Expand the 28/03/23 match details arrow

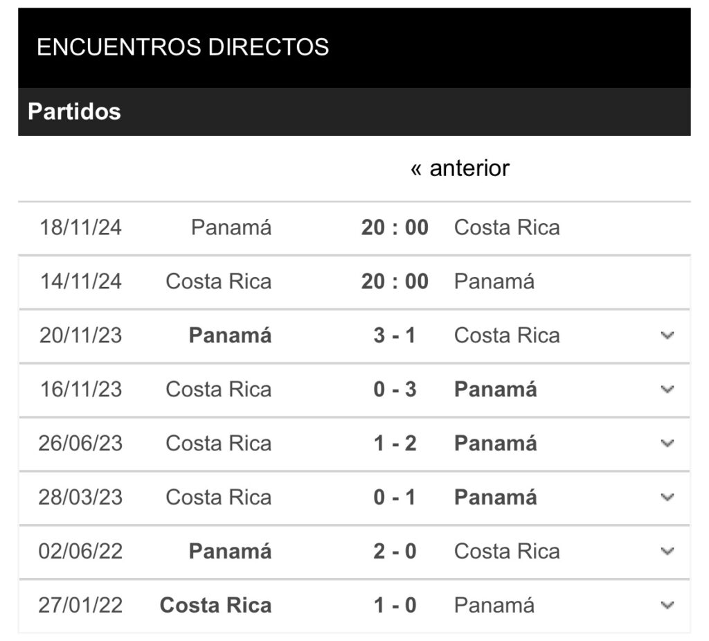(x=667, y=498)
